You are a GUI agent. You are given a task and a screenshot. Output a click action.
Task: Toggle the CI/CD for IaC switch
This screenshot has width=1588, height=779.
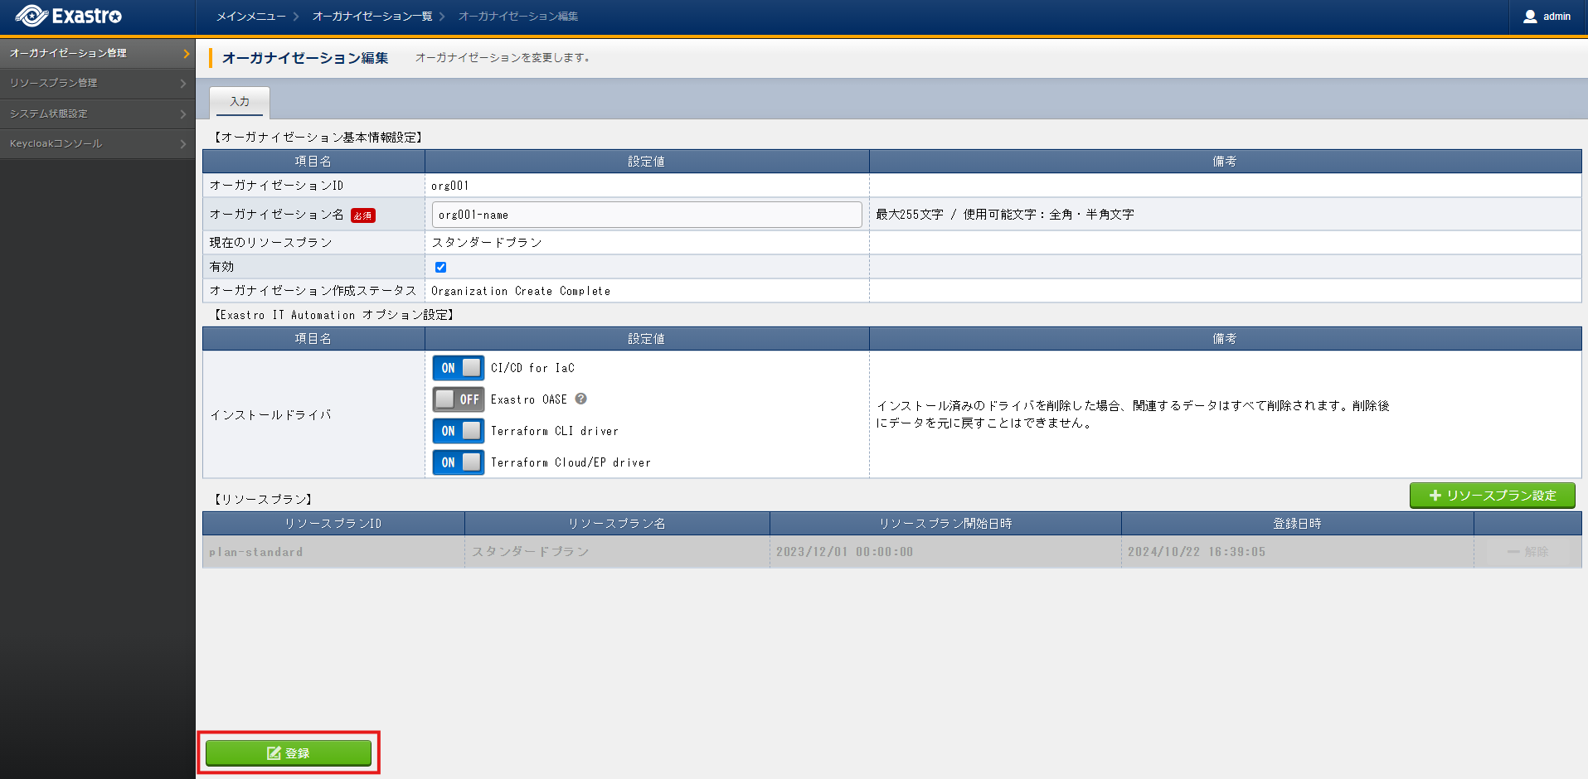458,368
